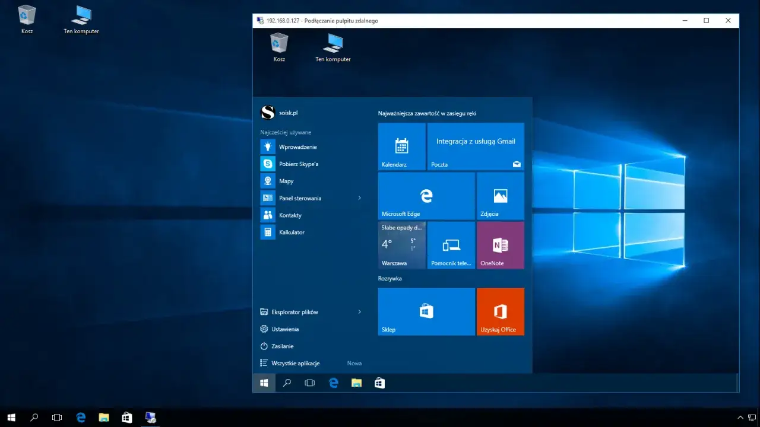This screenshot has width=760, height=427.
Task: Open Kalkulator from the Start menu
Action: [291, 232]
